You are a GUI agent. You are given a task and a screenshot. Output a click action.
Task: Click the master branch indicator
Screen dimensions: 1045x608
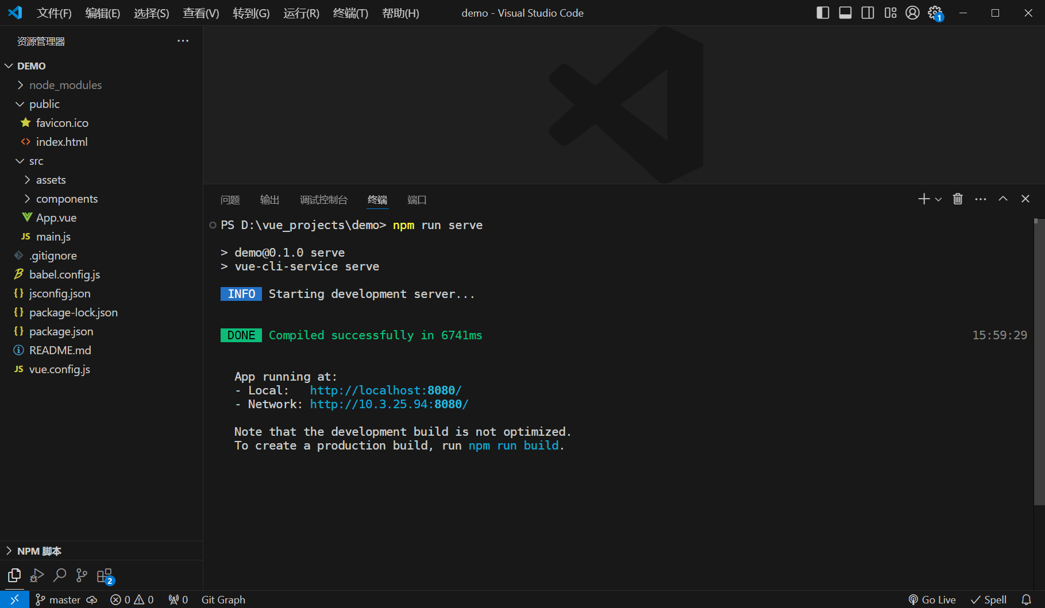[57, 599]
